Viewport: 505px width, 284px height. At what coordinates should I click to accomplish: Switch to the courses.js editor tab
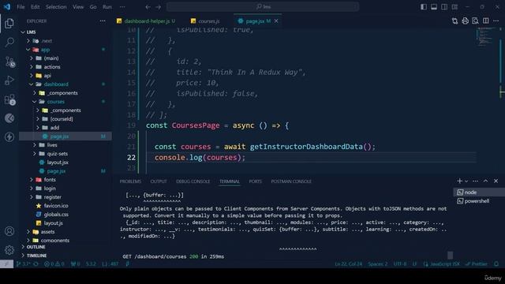[206, 21]
